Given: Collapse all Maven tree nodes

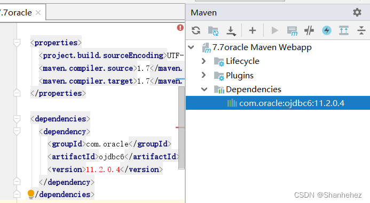Looking at the screenshot, I should 361,30.
